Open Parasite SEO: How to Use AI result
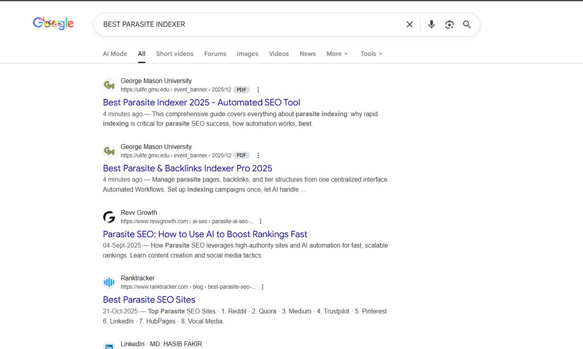The image size is (583, 349). pos(205,234)
